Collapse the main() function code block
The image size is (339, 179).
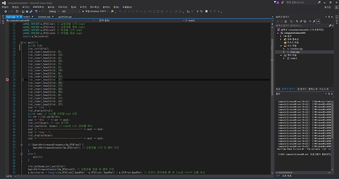[22, 42]
